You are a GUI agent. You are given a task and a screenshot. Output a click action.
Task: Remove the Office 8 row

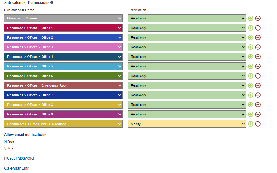pyautogui.click(x=258, y=105)
